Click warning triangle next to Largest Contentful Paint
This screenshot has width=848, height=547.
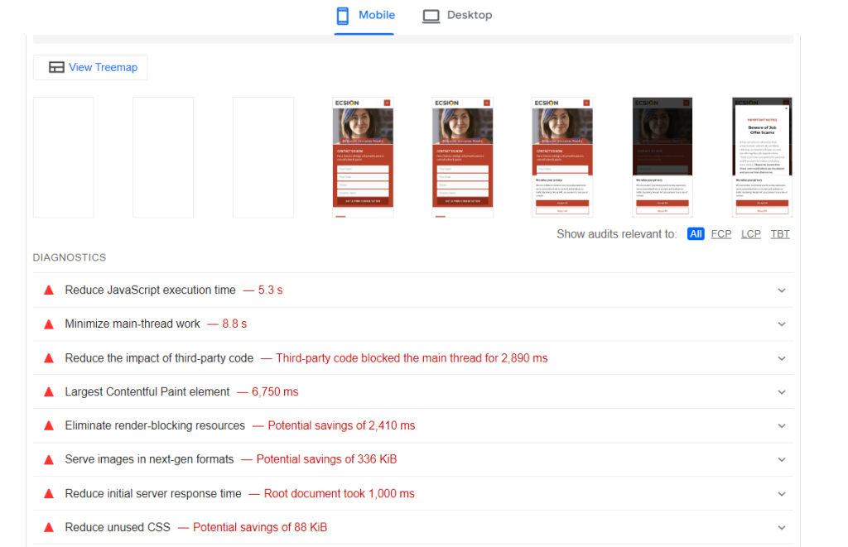(49, 392)
